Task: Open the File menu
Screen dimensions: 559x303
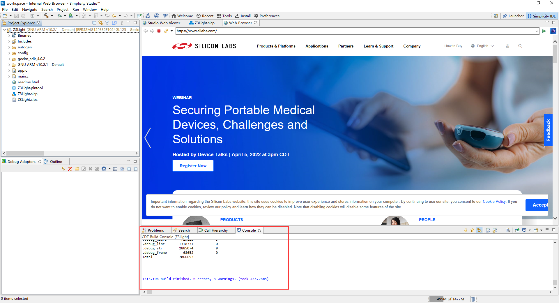Action: click(x=5, y=9)
